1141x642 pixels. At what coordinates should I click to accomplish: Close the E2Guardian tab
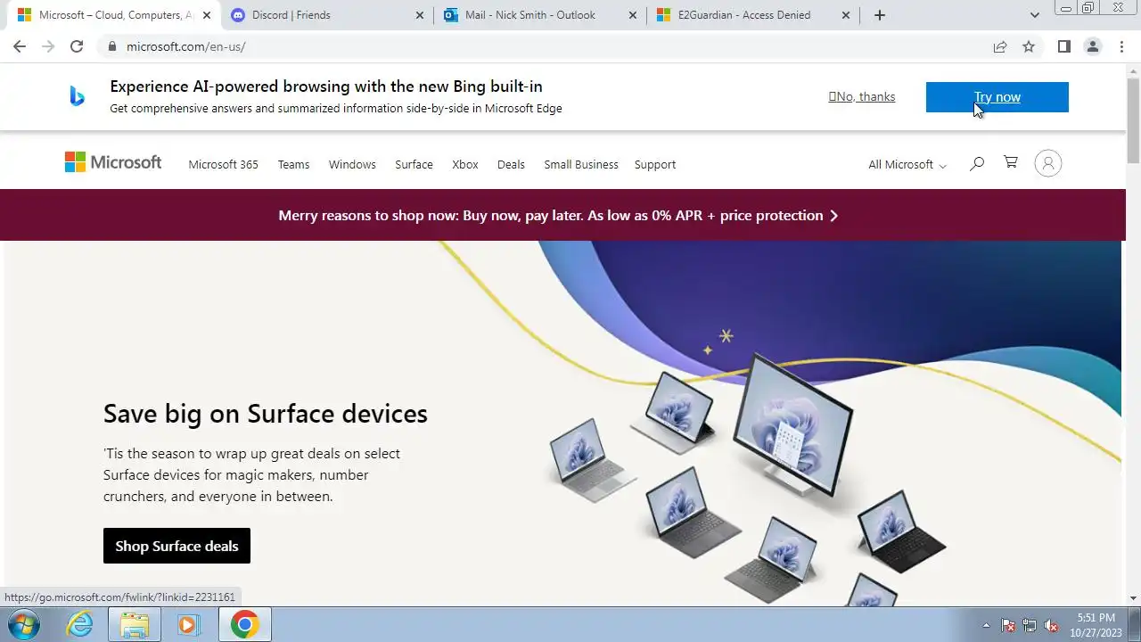(845, 15)
